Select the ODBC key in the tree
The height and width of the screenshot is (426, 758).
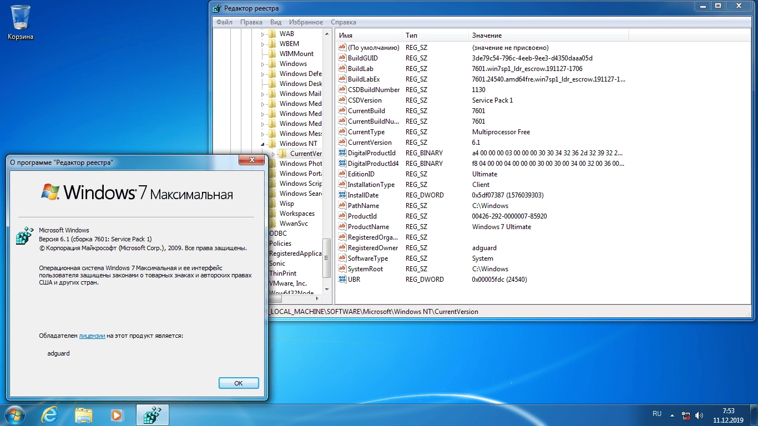pyautogui.click(x=278, y=234)
